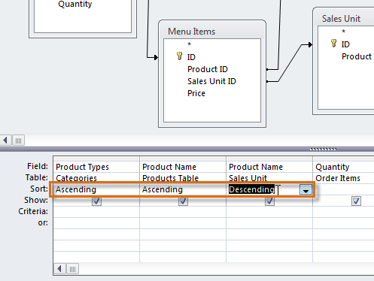Select the Product Name field in Sales Unit column

coord(269,167)
